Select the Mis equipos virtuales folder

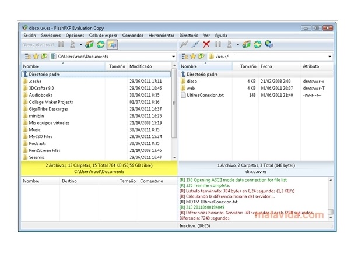(x=96, y=123)
